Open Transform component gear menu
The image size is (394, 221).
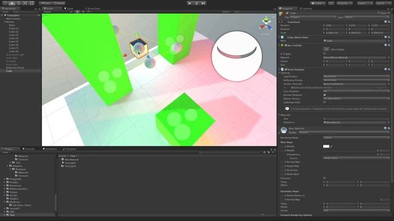(x=389, y=22)
